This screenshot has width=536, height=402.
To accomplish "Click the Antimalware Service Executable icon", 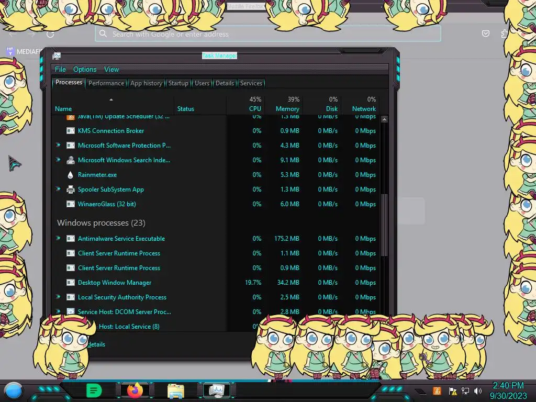I will [x=71, y=239].
